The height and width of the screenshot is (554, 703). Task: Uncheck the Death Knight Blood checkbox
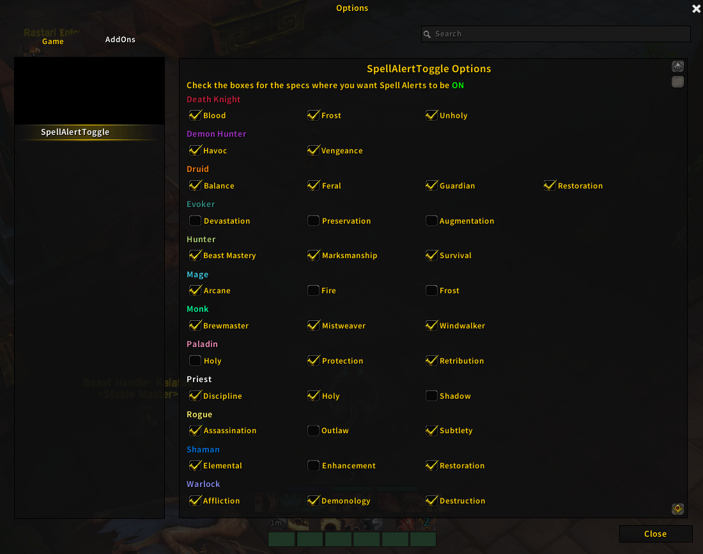pos(195,115)
